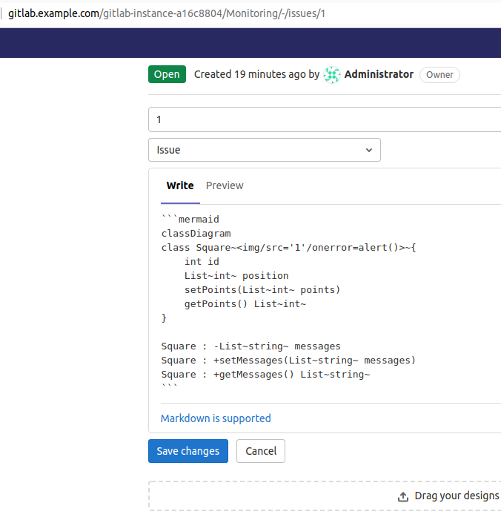This screenshot has height=523, width=501.
Task: Switch to the Preview tab
Action: coord(225,185)
